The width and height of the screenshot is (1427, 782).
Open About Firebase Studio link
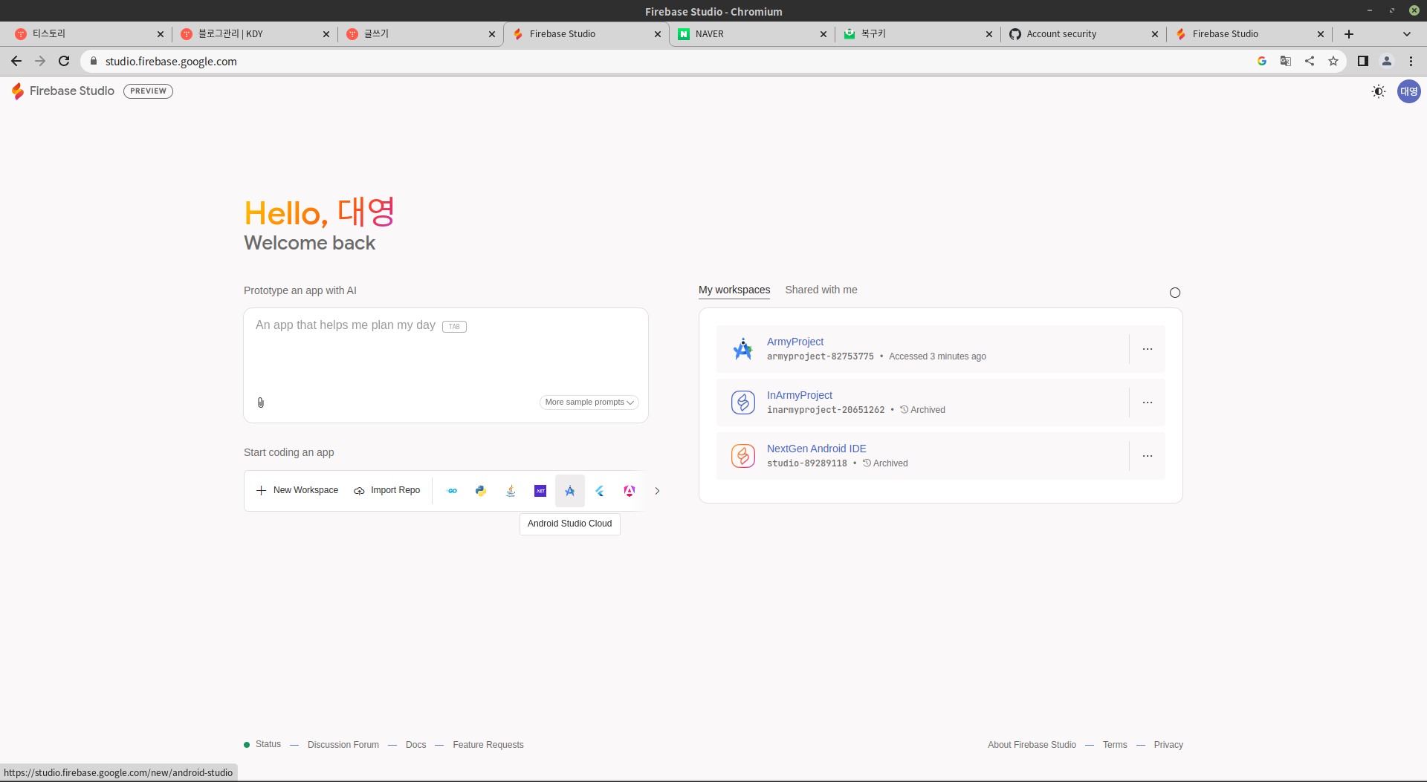coord(1032,745)
